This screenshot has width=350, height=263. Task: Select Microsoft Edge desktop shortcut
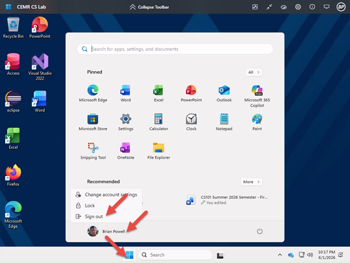(x=13, y=214)
